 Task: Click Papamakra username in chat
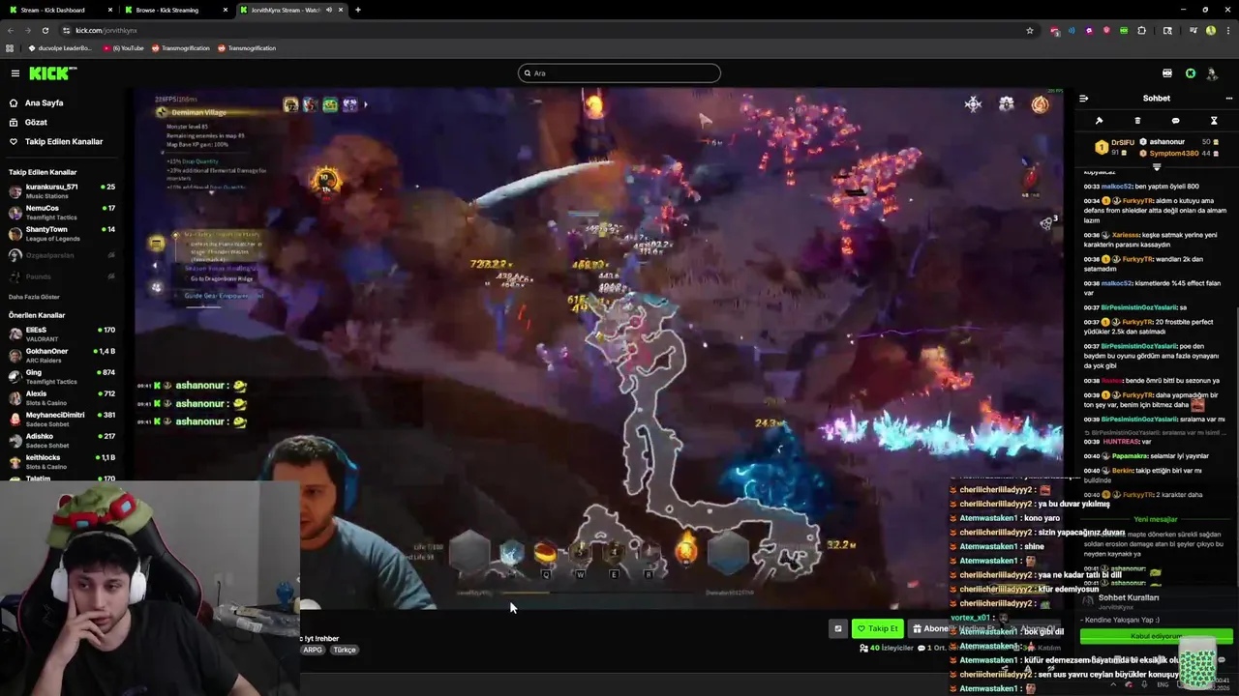point(1129,455)
